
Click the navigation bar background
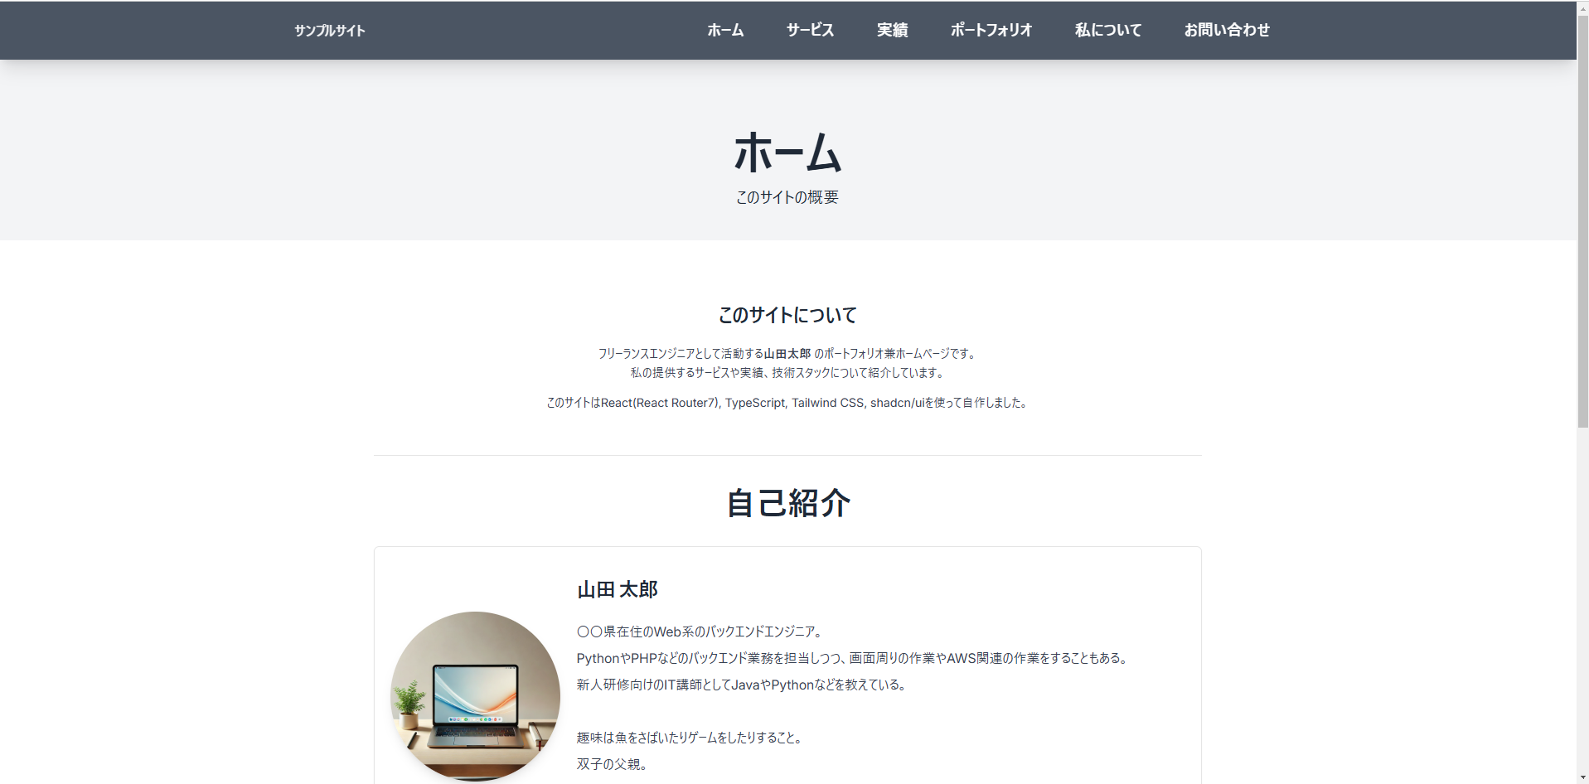tap(539, 30)
